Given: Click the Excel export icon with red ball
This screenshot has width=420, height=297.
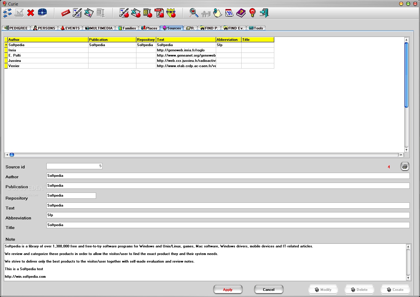Looking at the screenshot, I should [136, 13].
